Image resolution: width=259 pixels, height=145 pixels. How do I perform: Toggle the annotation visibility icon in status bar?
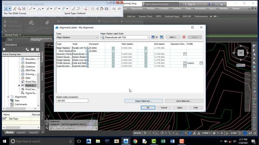(x=190, y=133)
